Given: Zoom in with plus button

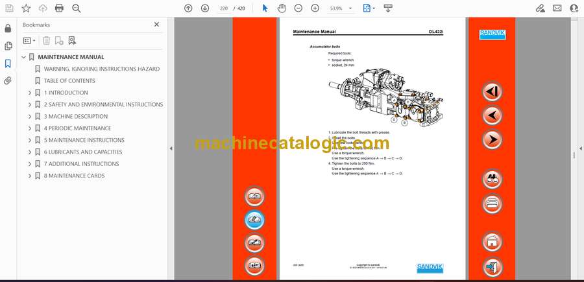Looking at the screenshot, I should point(315,8).
